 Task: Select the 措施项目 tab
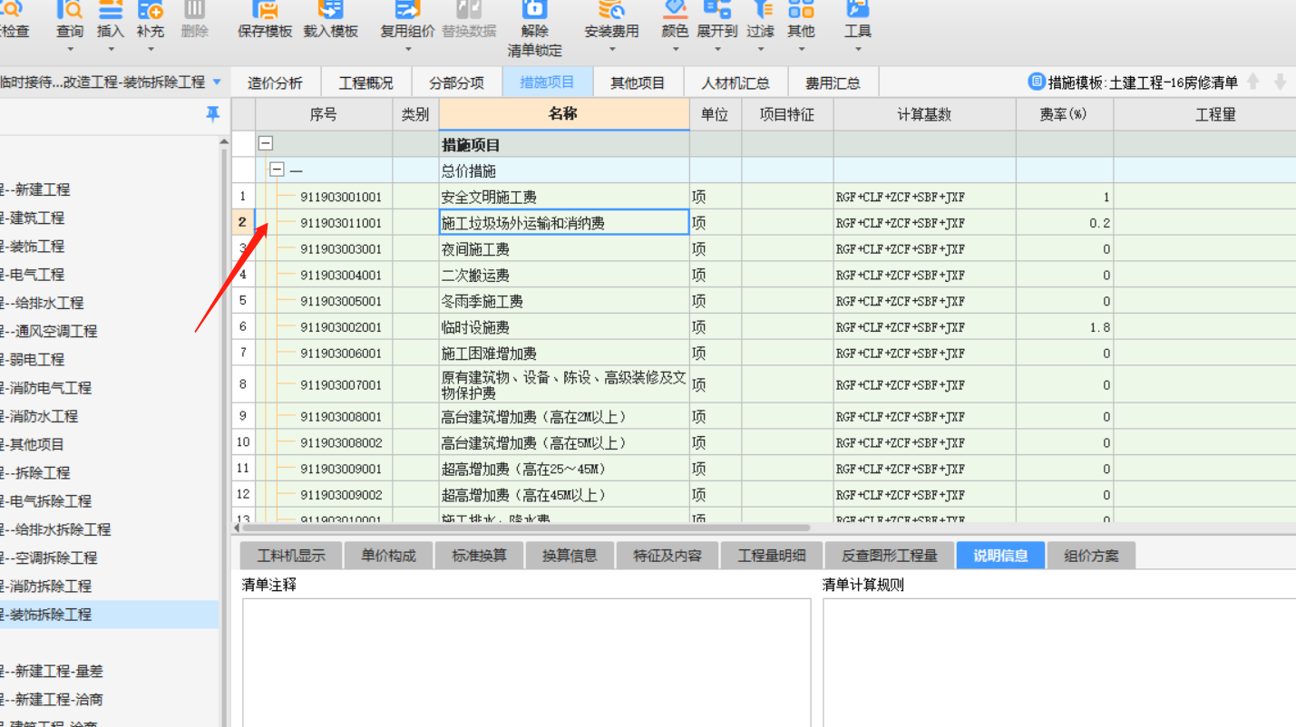coord(547,82)
